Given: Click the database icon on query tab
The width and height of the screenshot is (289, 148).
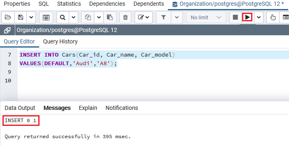Looking at the screenshot, I should pos(175,4).
